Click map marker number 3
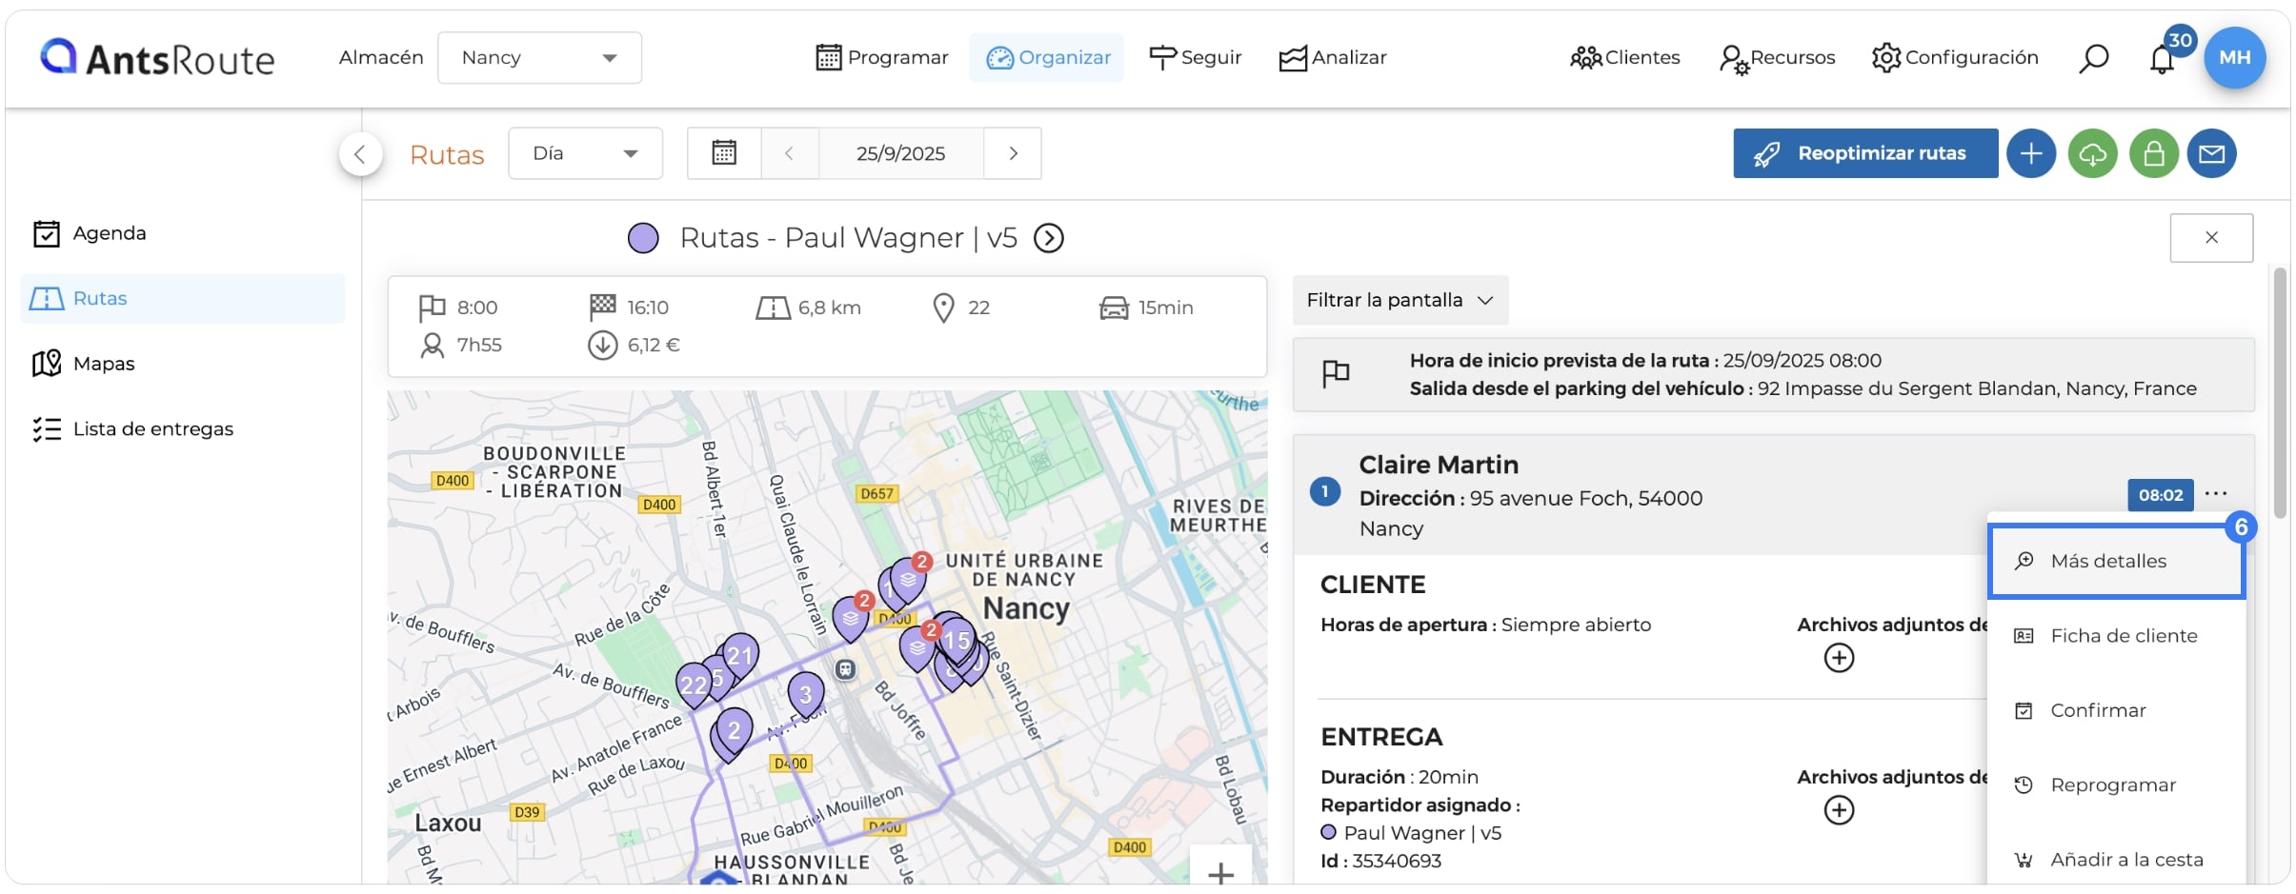Viewport: 2296px width, 894px height. pyautogui.click(x=806, y=694)
